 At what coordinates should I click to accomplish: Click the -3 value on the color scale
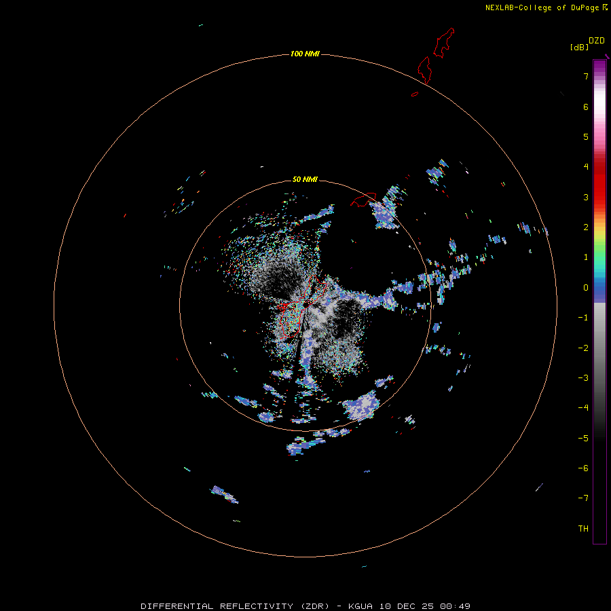(583, 378)
